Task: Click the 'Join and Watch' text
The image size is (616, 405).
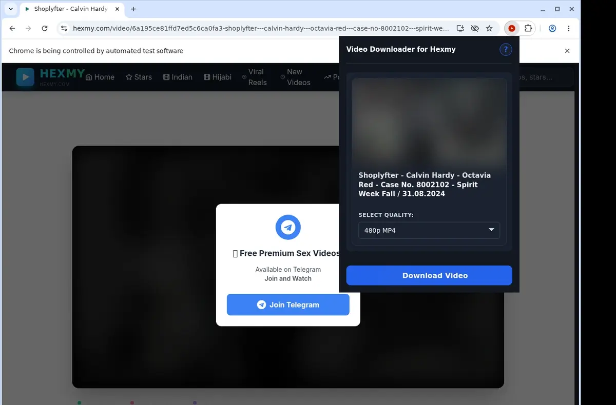Action: click(x=288, y=278)
